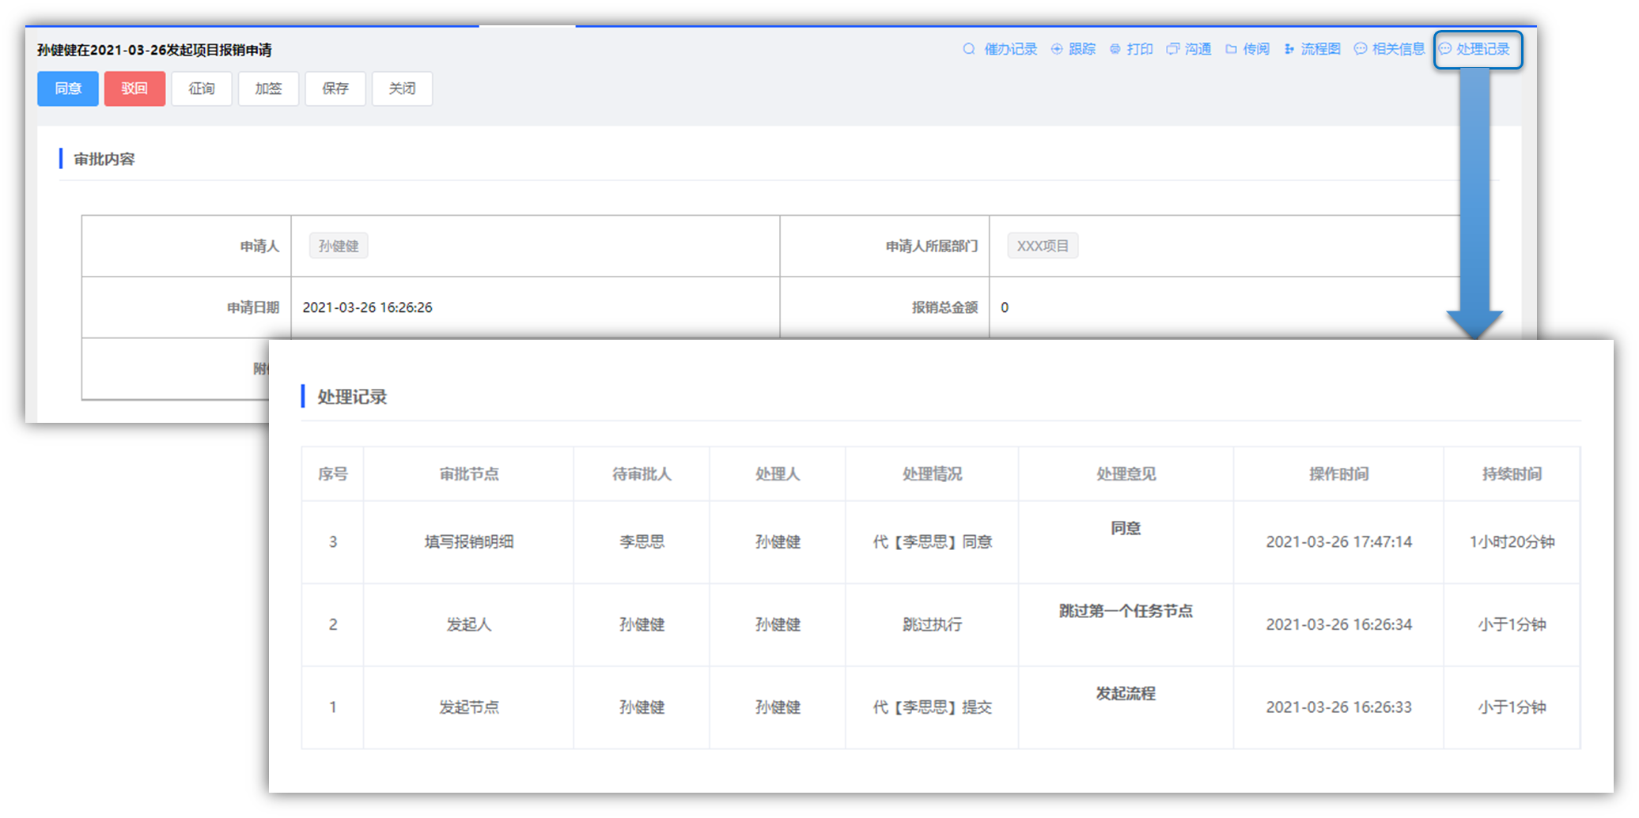Close the form with 关闭
Screen dimensions: 1639x818
coord(402,89)
